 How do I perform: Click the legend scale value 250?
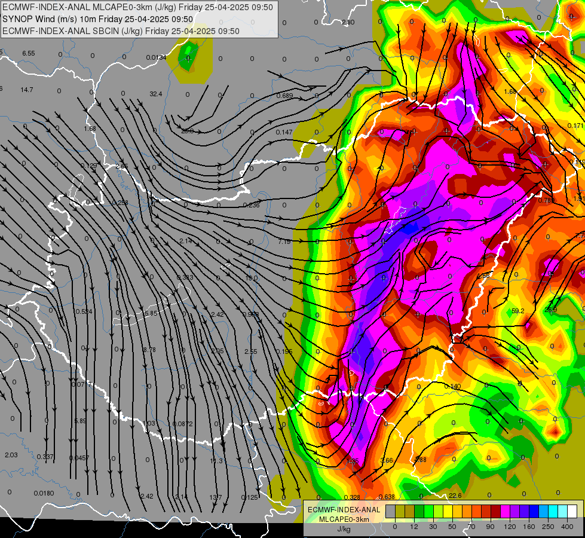click(x=548, y=527)
